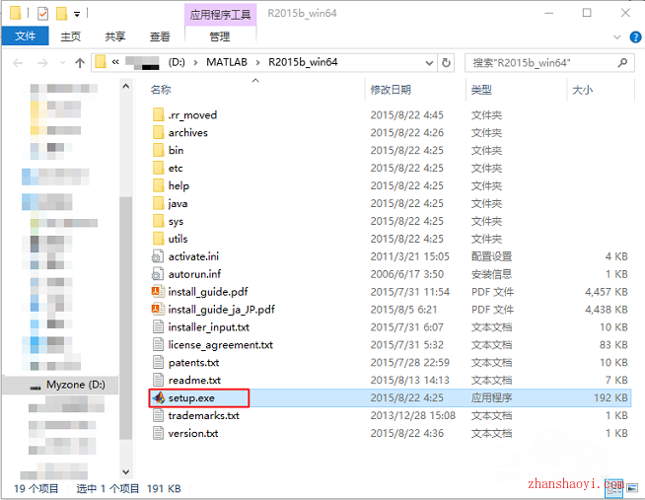Click the New folder quick access icon
The width and height of the screenshot is (645, 500).
[62, 14]
